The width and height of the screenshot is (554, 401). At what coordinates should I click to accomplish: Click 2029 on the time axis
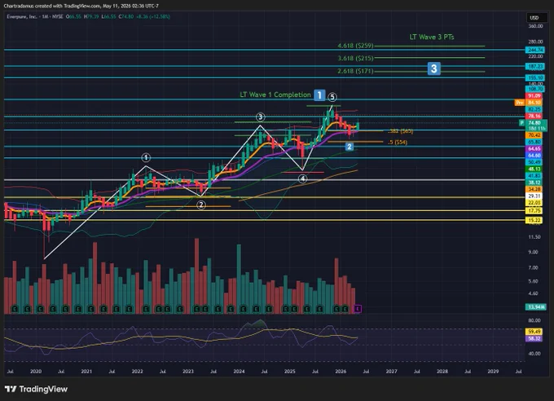pos(493,372)
